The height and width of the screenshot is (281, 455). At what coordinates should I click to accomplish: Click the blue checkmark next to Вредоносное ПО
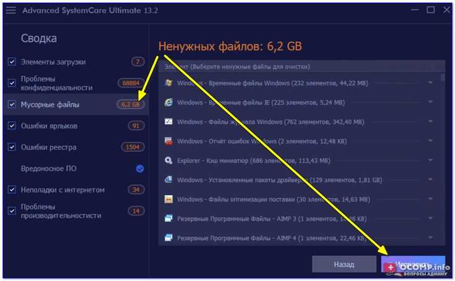(140, 169)
